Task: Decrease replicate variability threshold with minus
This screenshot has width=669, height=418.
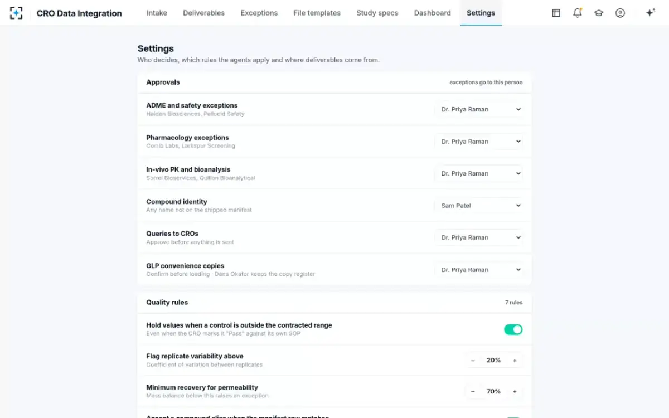Action: [x=473, y=361]
